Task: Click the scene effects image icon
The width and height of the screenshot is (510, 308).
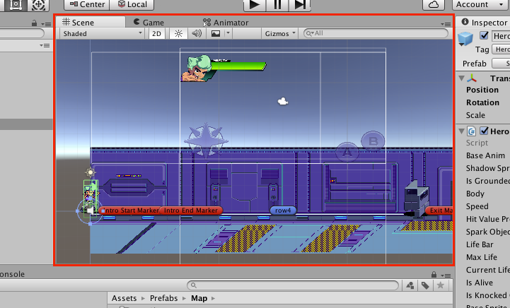Action: pos(216,33)
